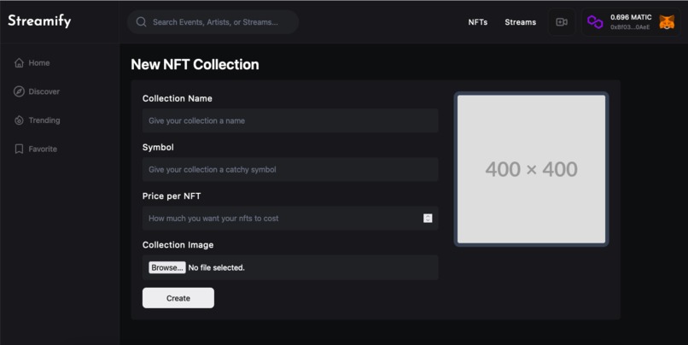Click the No file selected text
Screen dimensions: 688x345
click(x=216, y=267)
